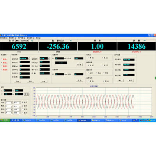Select the fourth red channel radio option
Screen dimensions: 156x156
(2, 70)
